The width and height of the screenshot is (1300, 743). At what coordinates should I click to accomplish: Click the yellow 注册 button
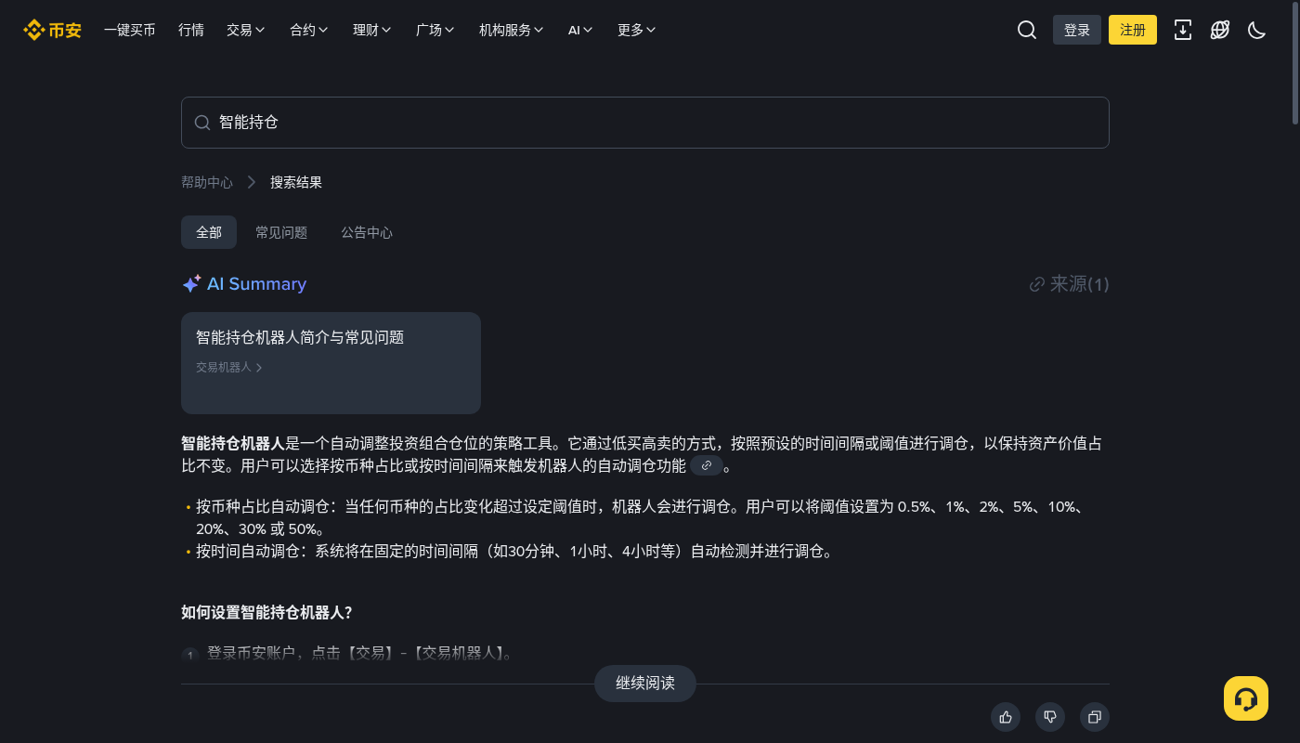click(x=1133, y=30)
